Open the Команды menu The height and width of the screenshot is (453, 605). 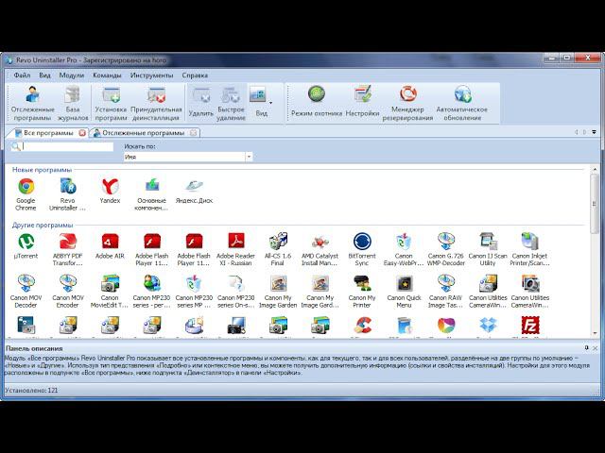click(x=107, y=75)
